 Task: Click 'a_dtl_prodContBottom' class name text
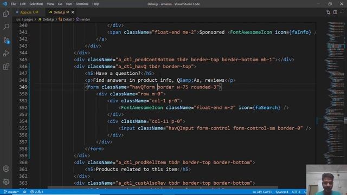point(146,60)
